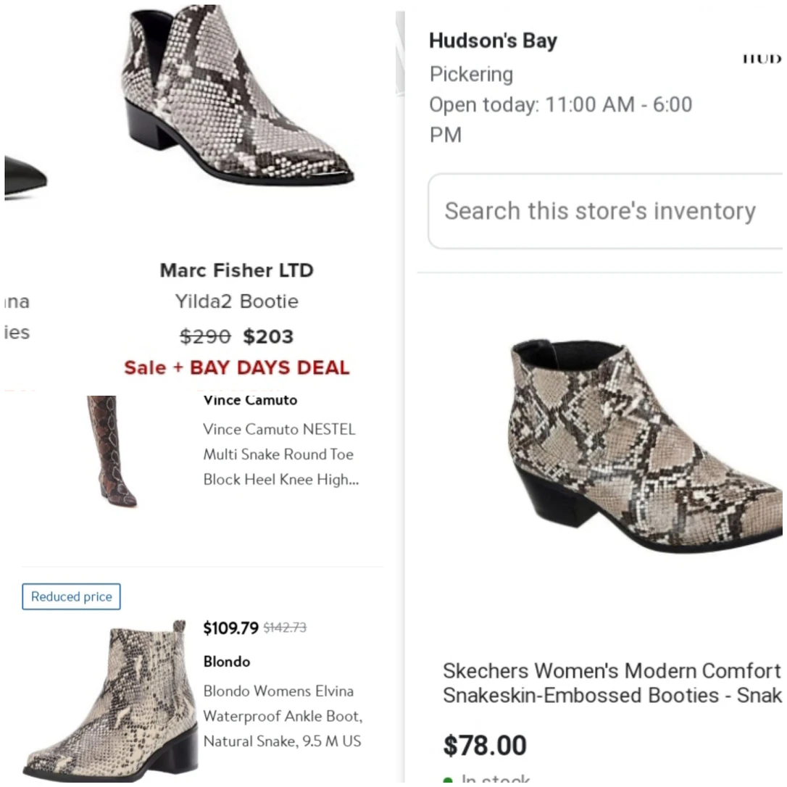The width and height of the screenshot is (787, 787).
Task: Click the $78.00 price label
Action: (x=484, y=745)
